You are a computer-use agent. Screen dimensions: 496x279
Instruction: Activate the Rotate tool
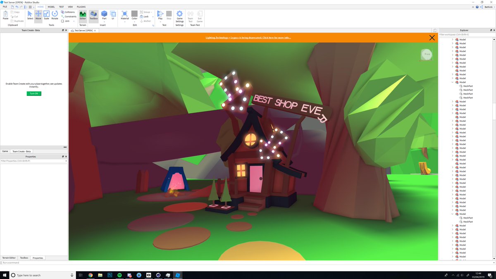coord(55,15)
